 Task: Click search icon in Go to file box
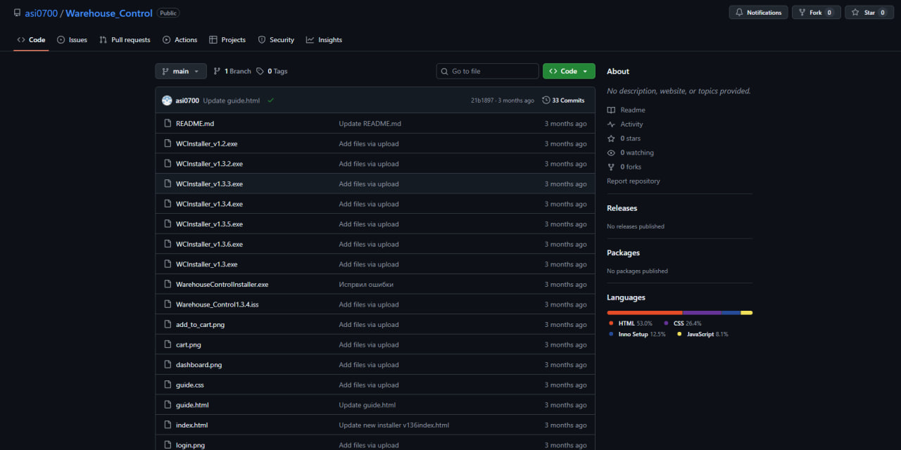(x=444, y=71)
